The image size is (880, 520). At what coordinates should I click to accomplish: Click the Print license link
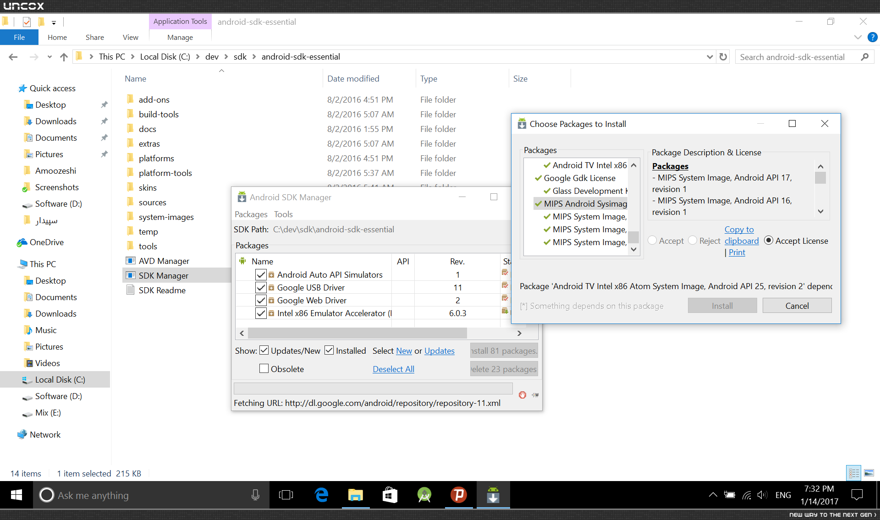[x=737, y=252]
